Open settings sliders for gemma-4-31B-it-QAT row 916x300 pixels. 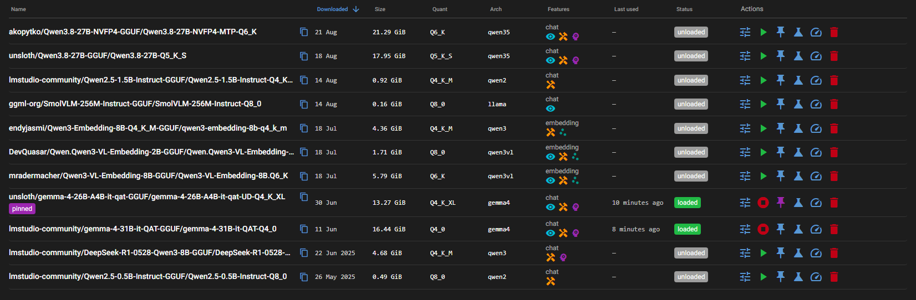pos(745,229)
